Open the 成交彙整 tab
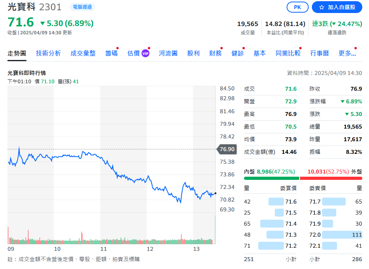369x269 pixels. pyautogui.click(x=83, y=54)
